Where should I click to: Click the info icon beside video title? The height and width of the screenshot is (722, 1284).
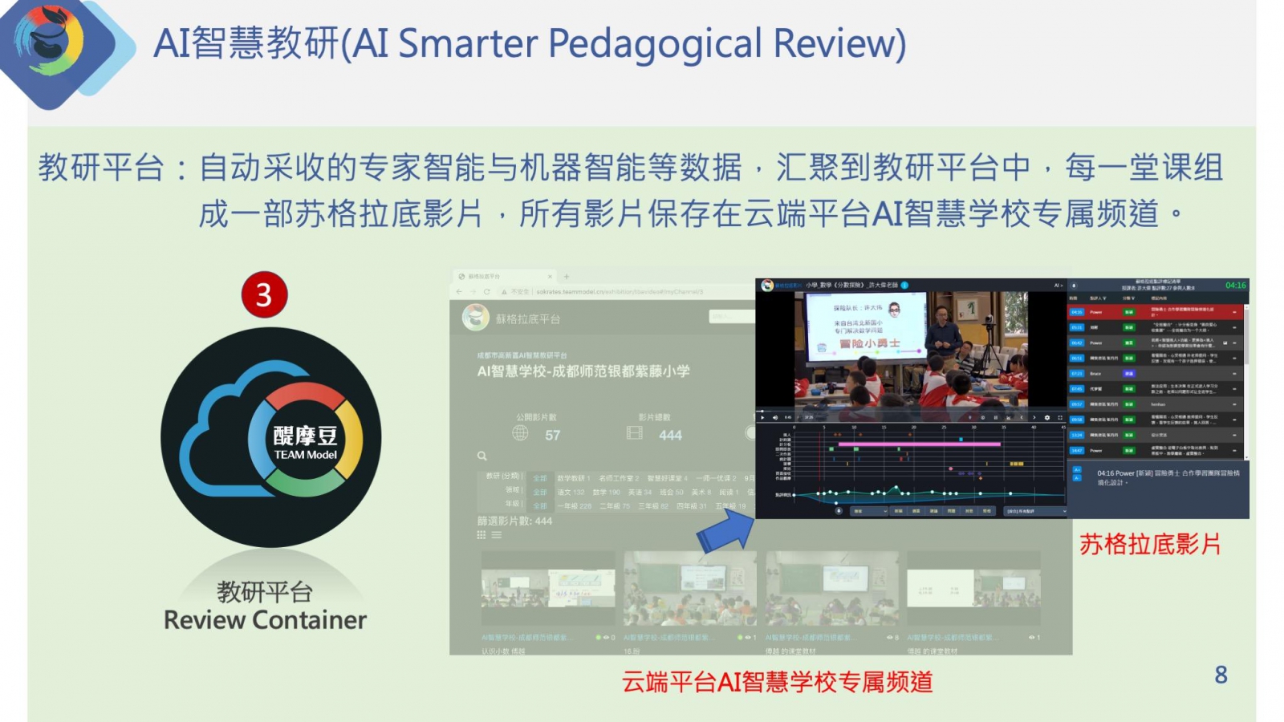904,285
